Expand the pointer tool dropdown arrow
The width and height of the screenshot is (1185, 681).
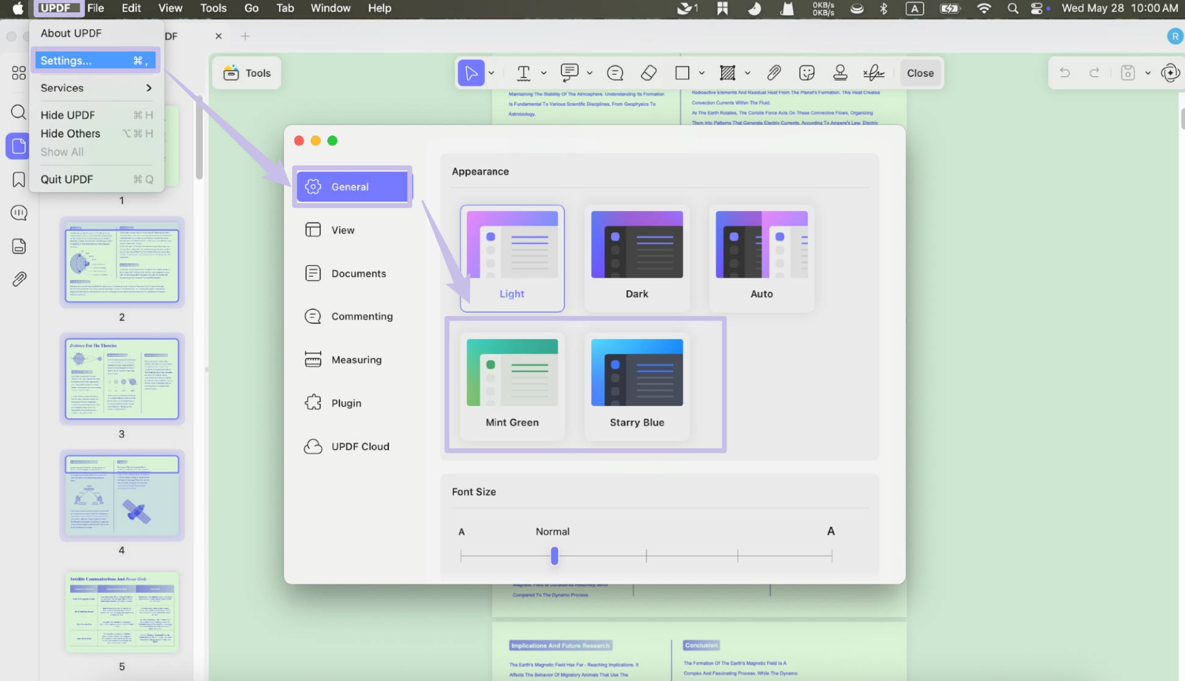491,73
